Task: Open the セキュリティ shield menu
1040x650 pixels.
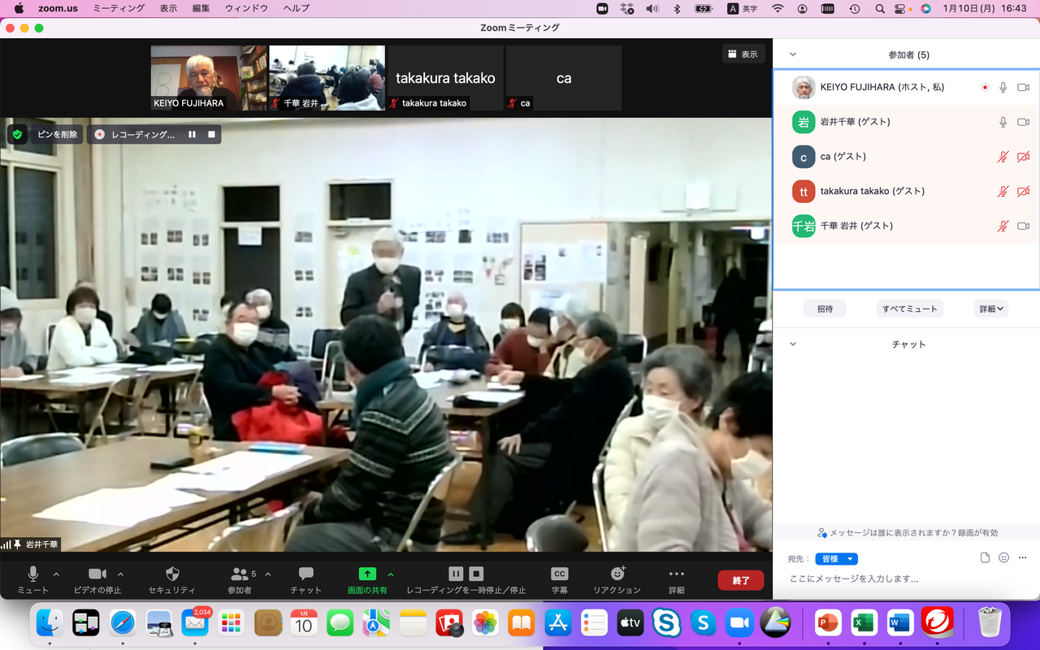Action: click(x=172, y=580)
